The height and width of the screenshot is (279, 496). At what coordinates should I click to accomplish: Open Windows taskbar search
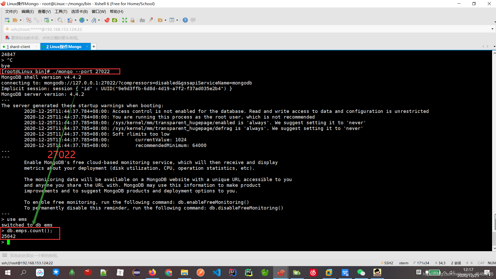24,273
